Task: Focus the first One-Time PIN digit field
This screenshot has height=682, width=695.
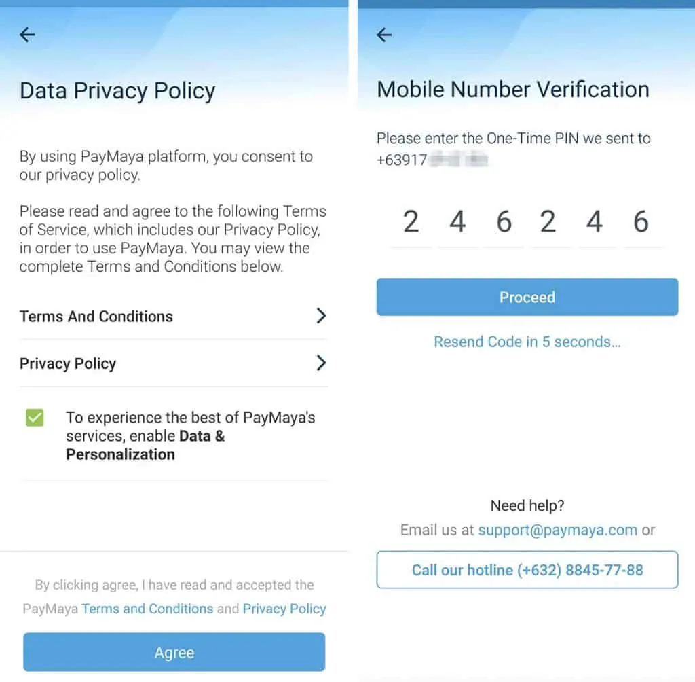Action: pyautogui.click(x=411, y=223)
